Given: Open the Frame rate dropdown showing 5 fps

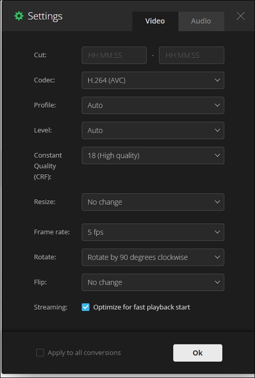Looking at the screenshot, I should pos(153,232).
